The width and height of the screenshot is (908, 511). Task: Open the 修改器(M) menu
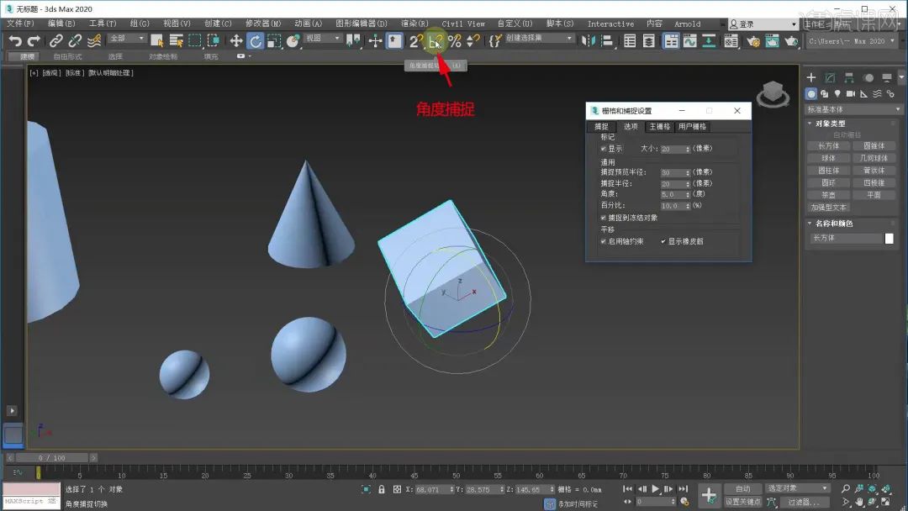pos(262,24)
